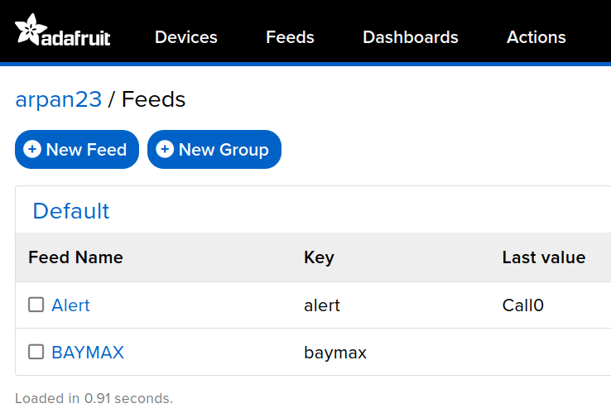Screen dimensions: 611x418
Task: Open the Alert feed link
Action: coord(70,305)
